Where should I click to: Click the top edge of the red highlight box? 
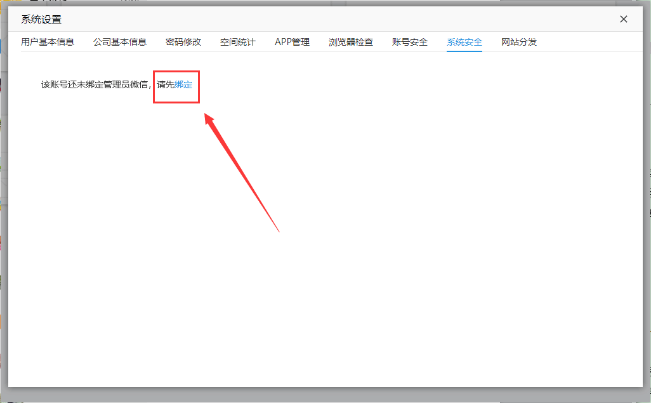176,71
